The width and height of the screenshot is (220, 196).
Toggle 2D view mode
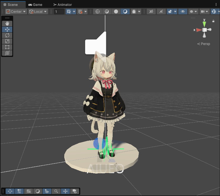point(151,11)
